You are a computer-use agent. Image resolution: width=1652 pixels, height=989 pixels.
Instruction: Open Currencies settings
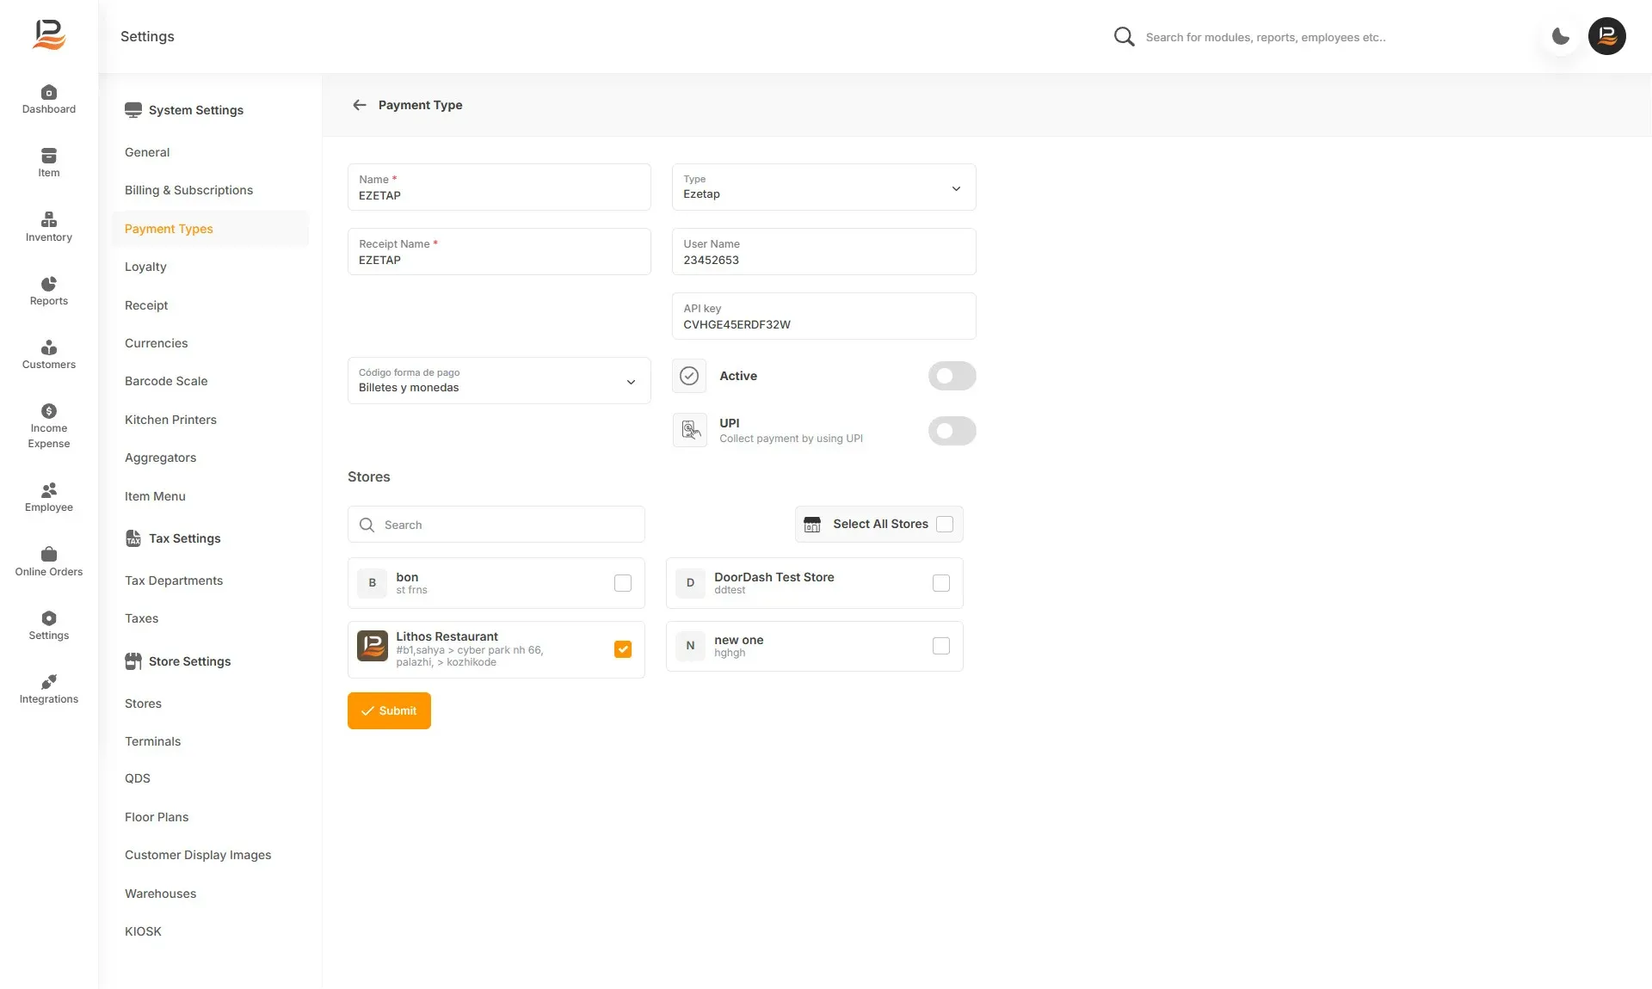point(156,343)
